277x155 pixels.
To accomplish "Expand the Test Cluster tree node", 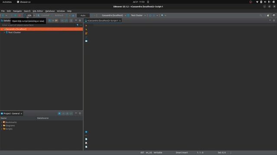I will pyautogui.click(x=4, y=33).
